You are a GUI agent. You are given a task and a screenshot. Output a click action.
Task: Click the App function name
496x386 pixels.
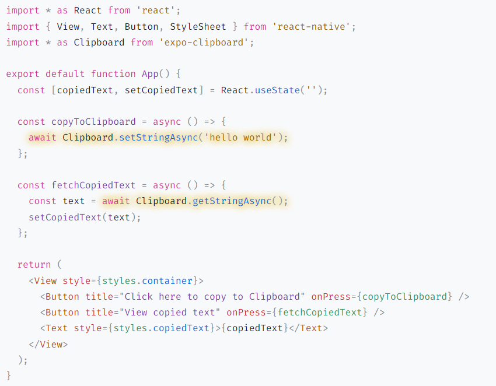[150, 74]
